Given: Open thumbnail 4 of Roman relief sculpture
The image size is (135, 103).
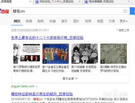Looking at the screenshot, I should (x=114, y=54).
